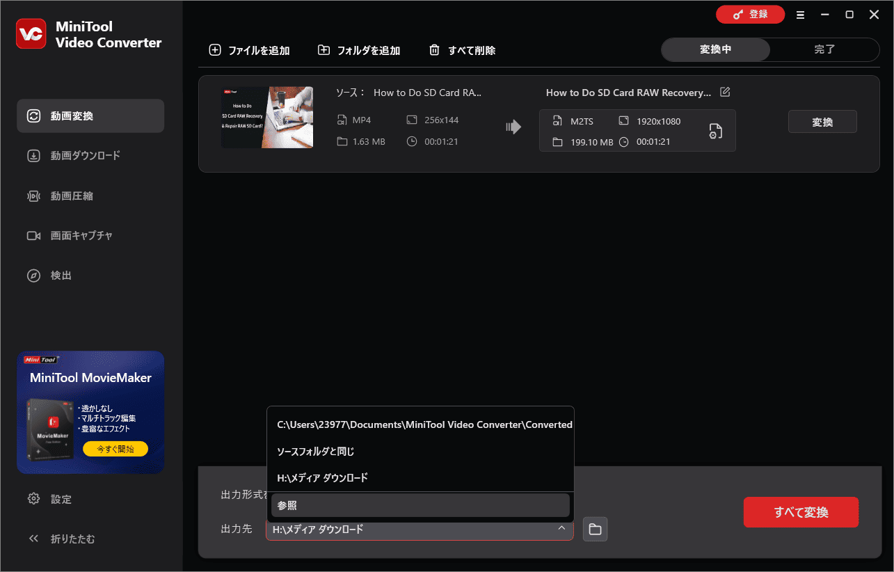Click the edit pencil icon beside output filename
894x572 pixels.
click(x=725, y=92)
